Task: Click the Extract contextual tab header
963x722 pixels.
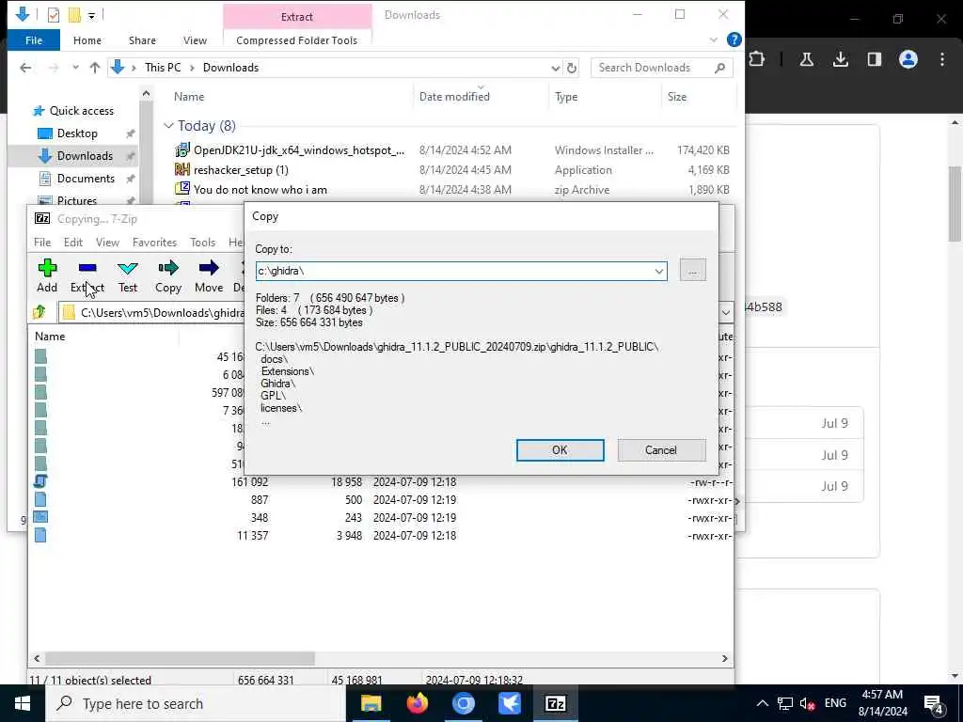Action: [297, 17]
